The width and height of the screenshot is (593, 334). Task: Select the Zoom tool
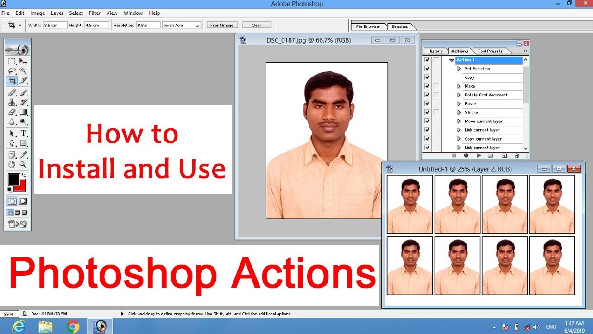click(23, 165)
